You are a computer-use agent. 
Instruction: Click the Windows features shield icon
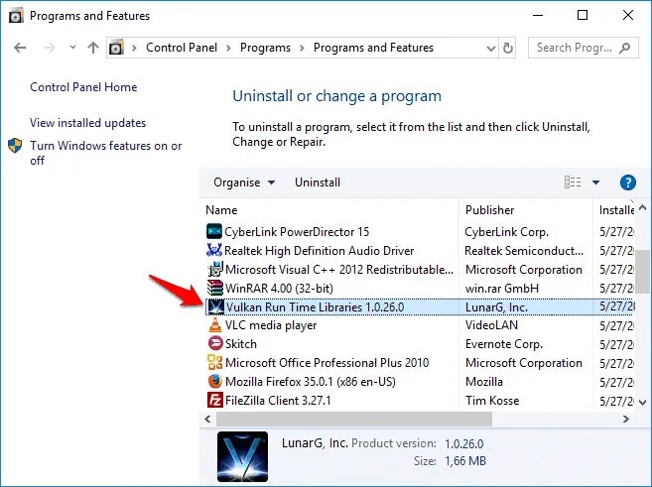click(15, 146)
